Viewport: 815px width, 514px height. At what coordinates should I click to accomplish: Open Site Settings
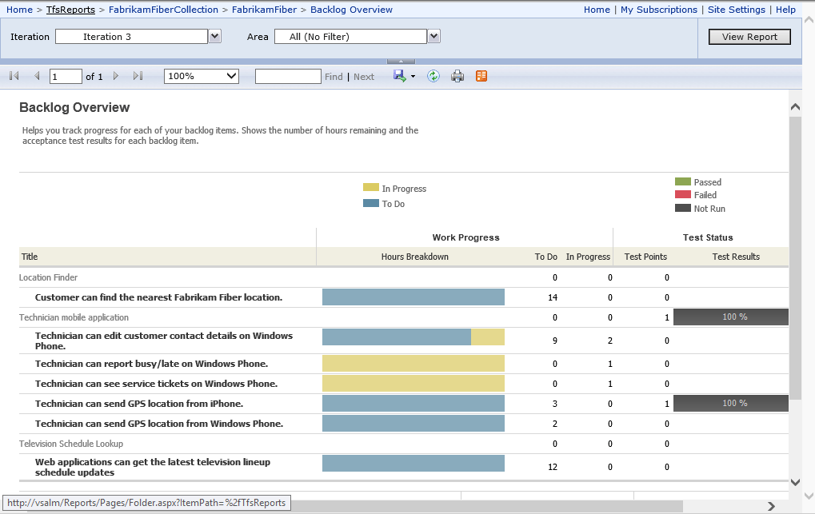(x=736, y=10)
